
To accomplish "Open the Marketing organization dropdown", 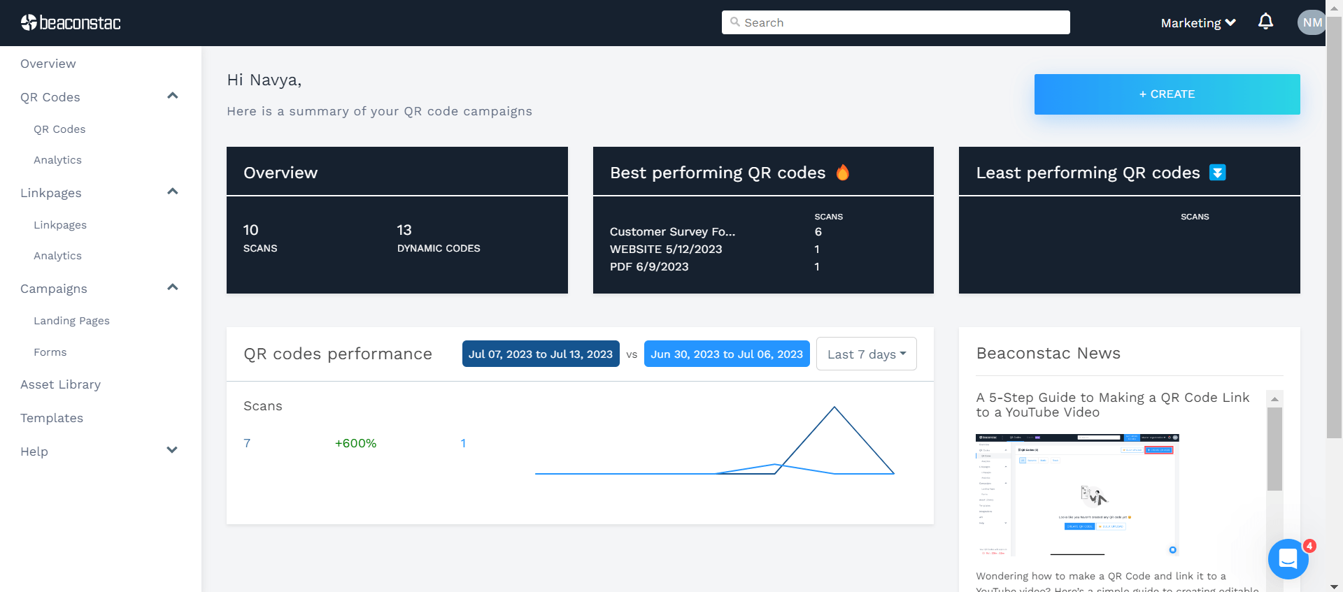I will tap(1198, 23).
